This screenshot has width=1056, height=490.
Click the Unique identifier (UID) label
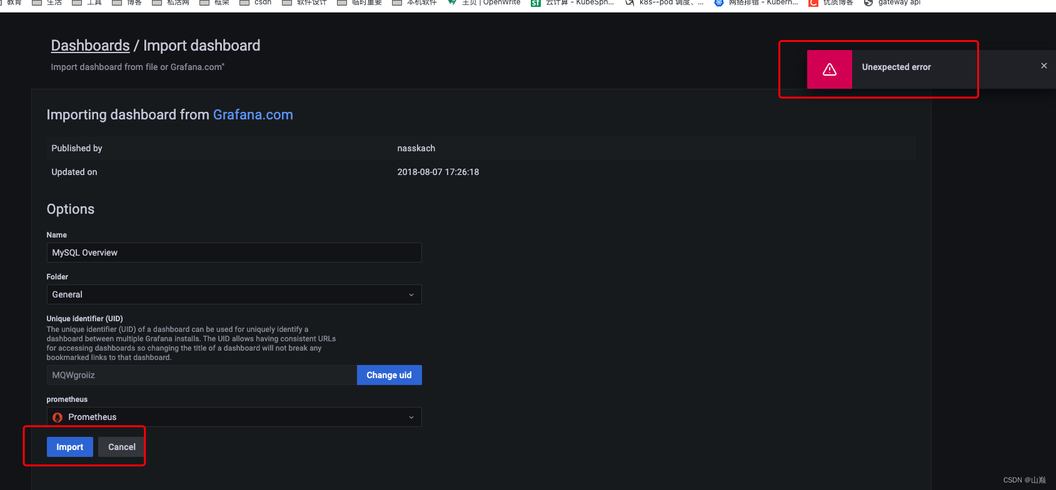click(x=84, y=319)
